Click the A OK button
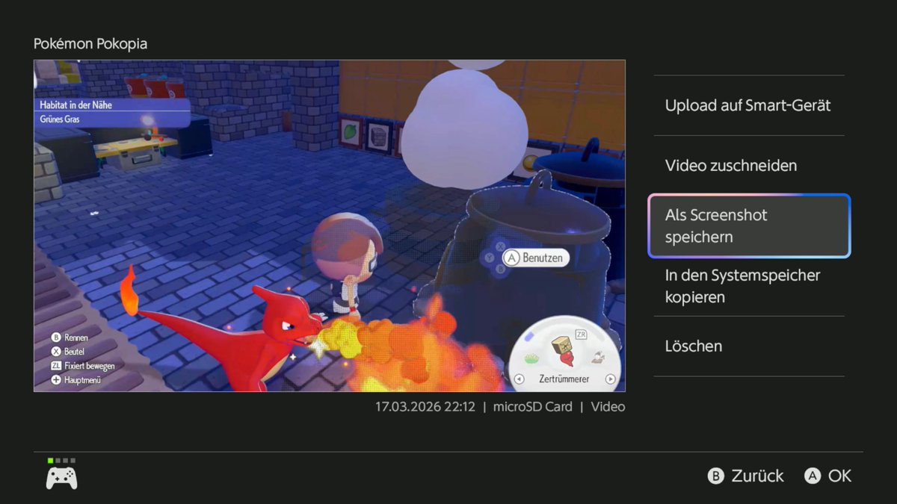This screenshot has width=897, height=504. (x=827, y=476)
